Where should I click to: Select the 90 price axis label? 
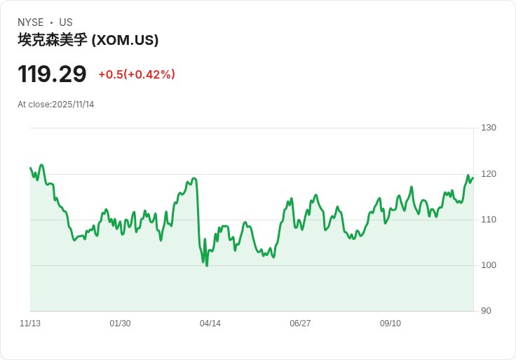click(x=487, y=311)
